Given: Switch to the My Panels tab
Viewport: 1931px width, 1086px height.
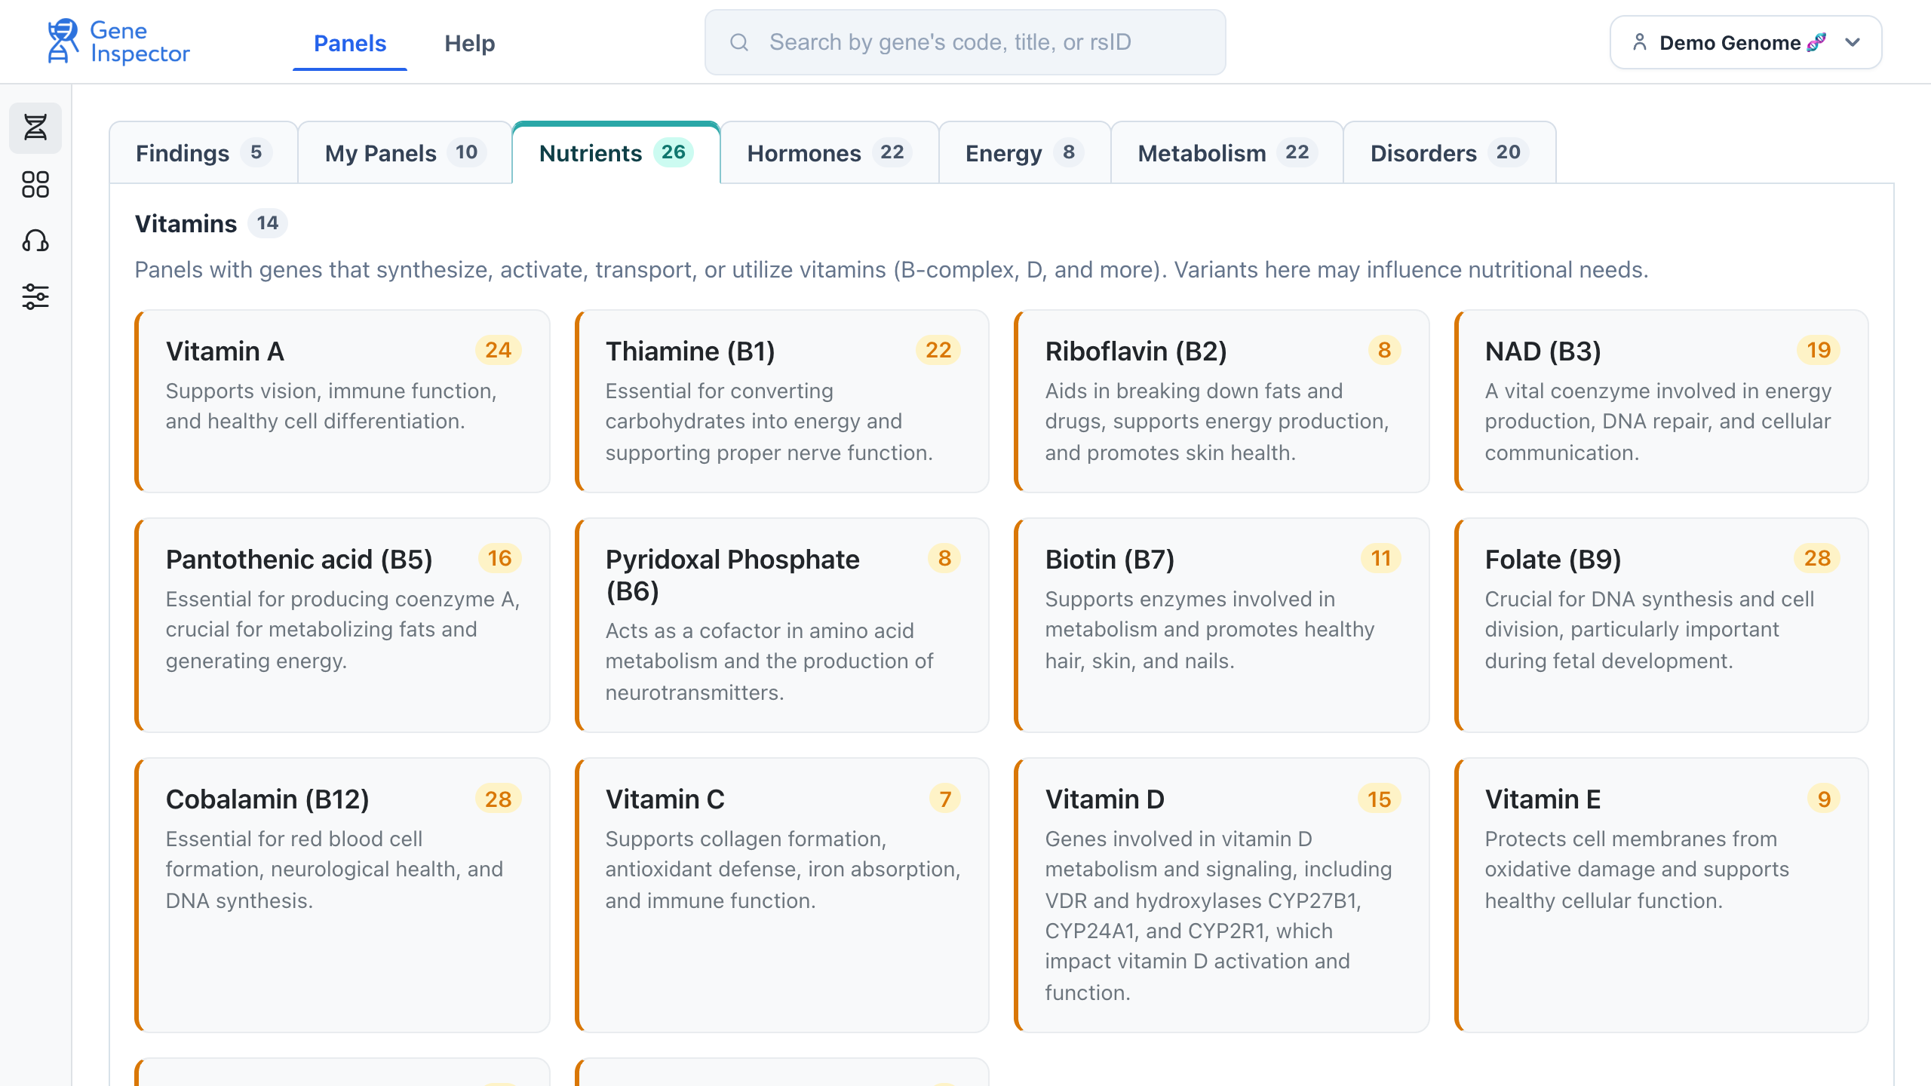Looking at the screenshot, I should [405, 153].
